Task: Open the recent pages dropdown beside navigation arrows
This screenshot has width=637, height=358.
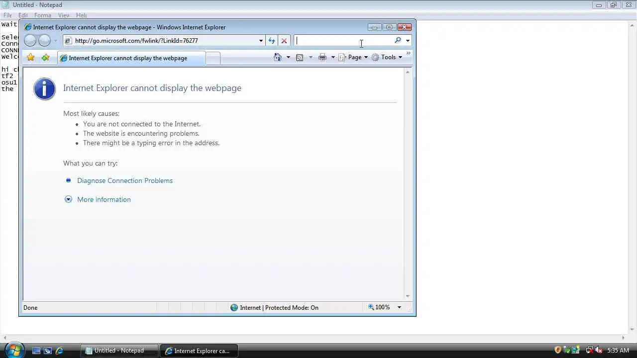Action: click(55, 41)
